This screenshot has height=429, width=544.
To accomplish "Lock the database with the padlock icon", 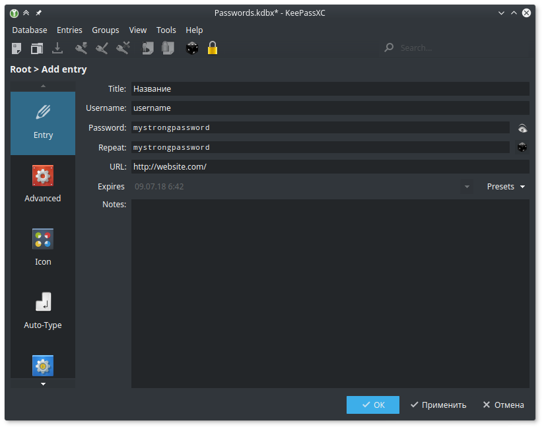I will [213, 48].
